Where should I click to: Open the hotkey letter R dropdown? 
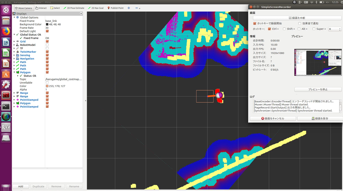click(335, 29)
